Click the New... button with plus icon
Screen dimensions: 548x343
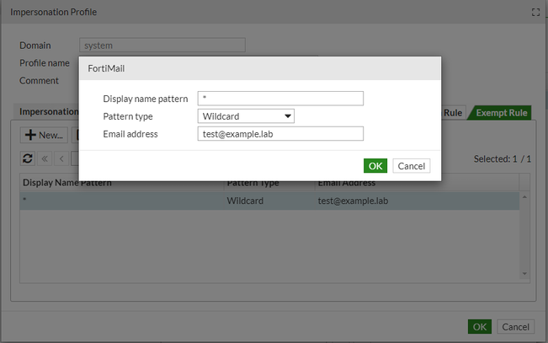coord(44,134)
